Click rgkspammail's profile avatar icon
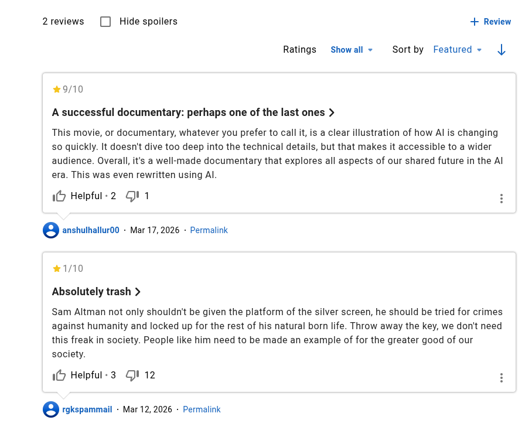Image resolution: width=532 pixels, height=444 pixels. click(51, 409)
